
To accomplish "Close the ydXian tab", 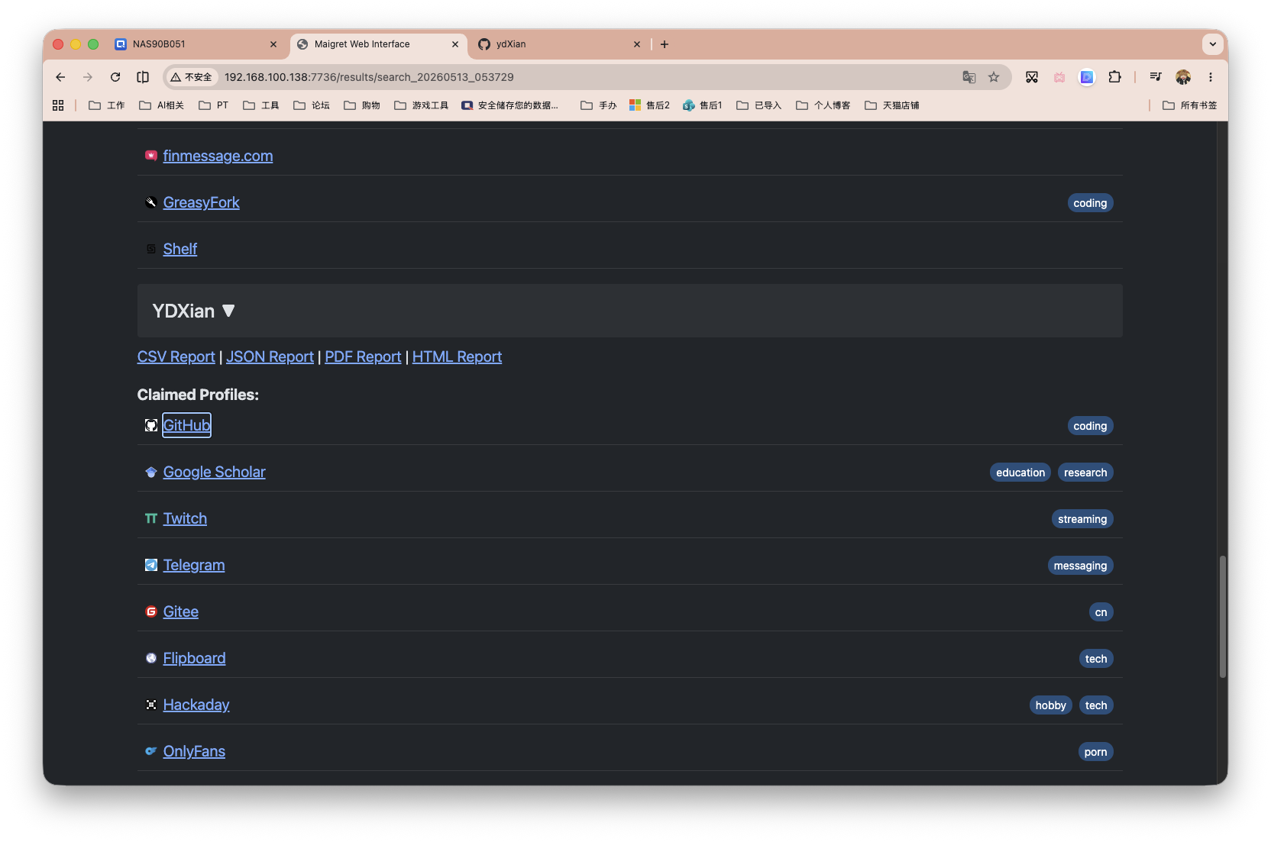I will coord(637,44).
